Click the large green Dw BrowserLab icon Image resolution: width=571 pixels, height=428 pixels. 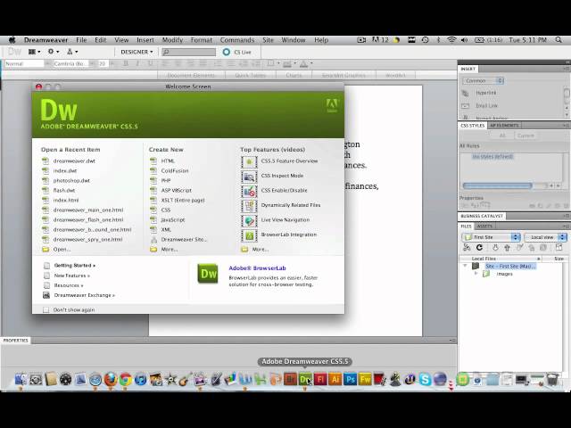(208, 274)
